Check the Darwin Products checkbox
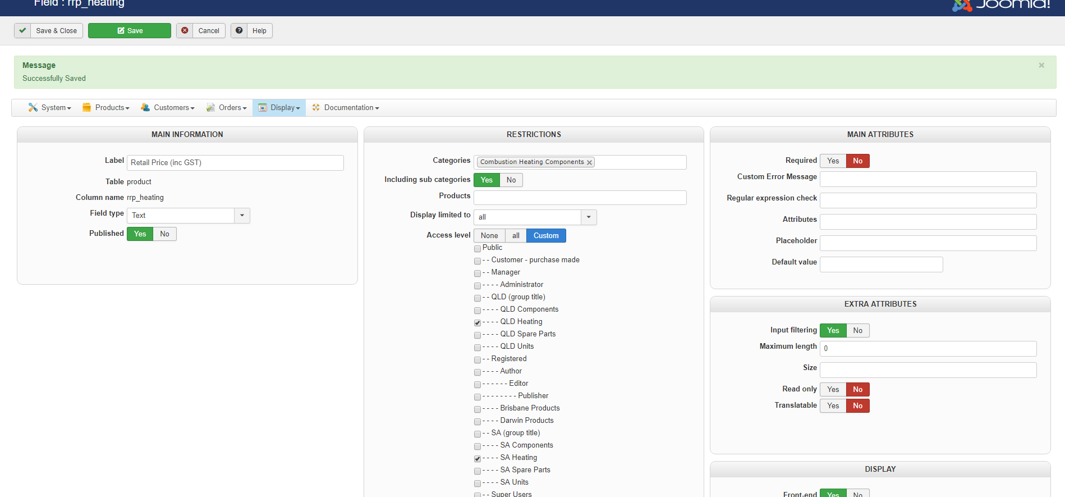The height and width of the screenshot is (497, 1065). [478, 421]
